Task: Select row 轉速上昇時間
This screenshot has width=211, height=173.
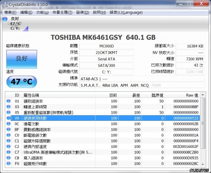Action: coord(103,107)
